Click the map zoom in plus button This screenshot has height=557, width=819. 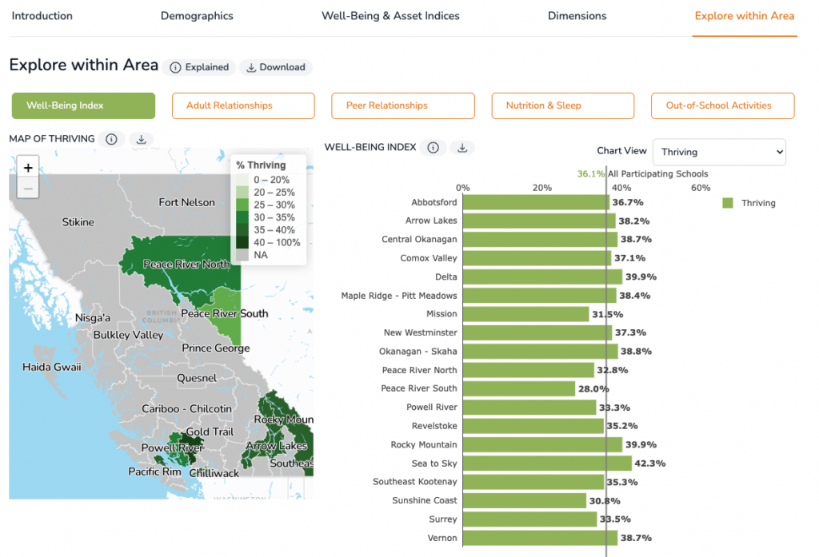point(28,167)
